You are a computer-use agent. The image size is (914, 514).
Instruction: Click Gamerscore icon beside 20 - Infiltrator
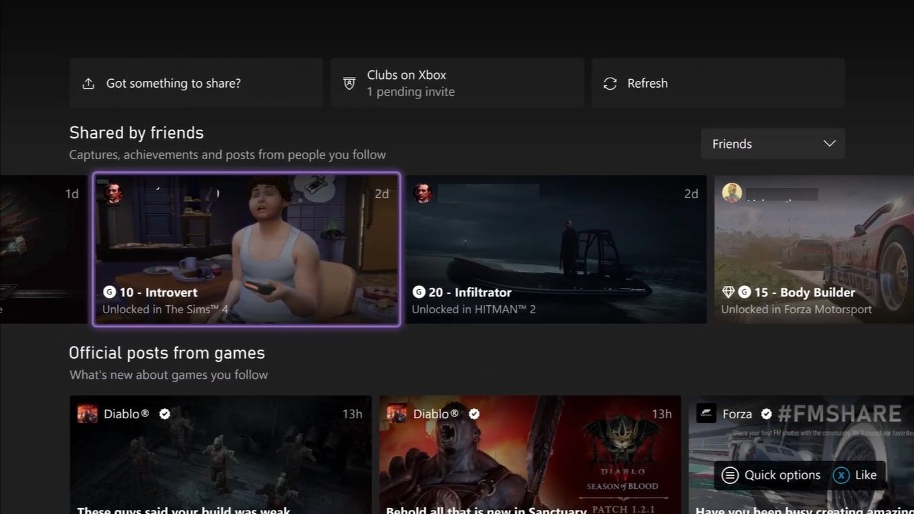pyautogui.click(x=419, y=292)
